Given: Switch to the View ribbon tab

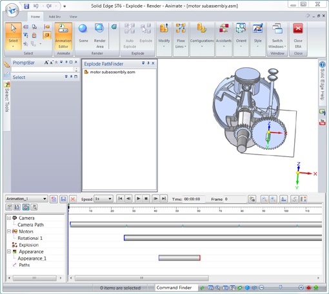Looking at the screenshot, I should [x=73, y=17].
